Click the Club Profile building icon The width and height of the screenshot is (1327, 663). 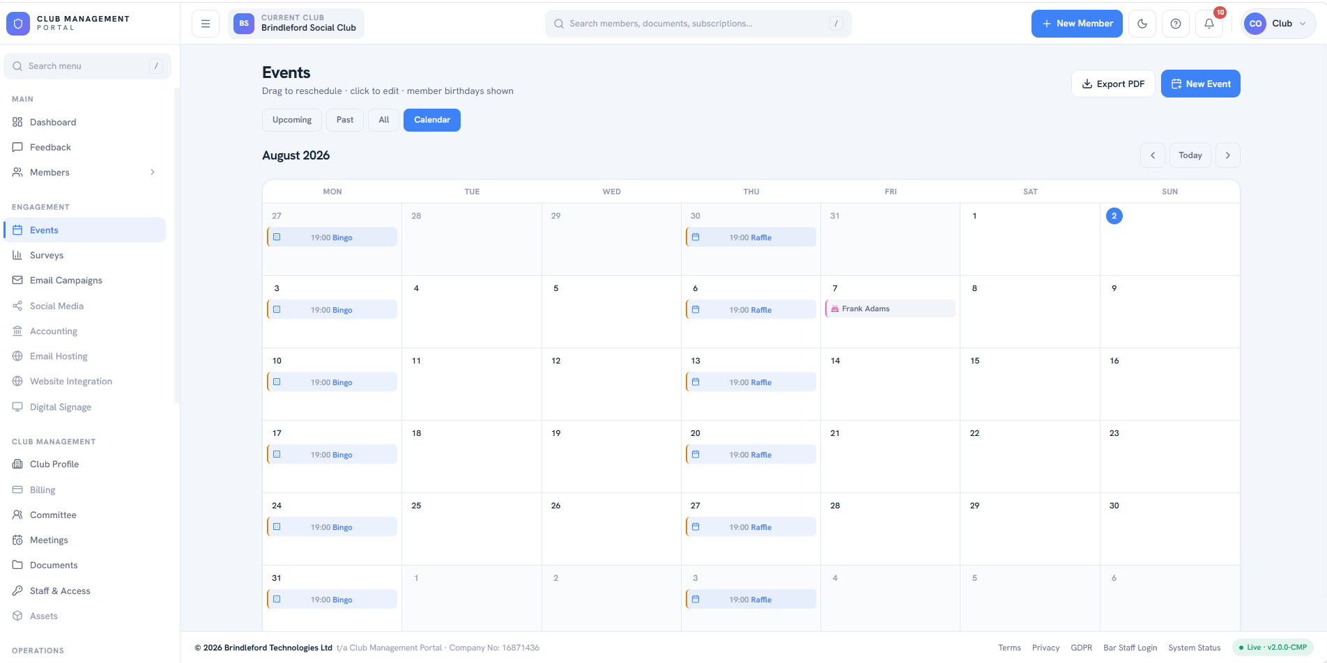[17, 464]
